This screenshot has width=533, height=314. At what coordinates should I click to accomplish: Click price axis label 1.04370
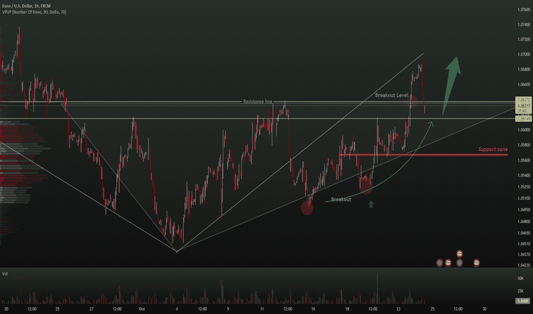pyautogui.click(x=523, y=255)
